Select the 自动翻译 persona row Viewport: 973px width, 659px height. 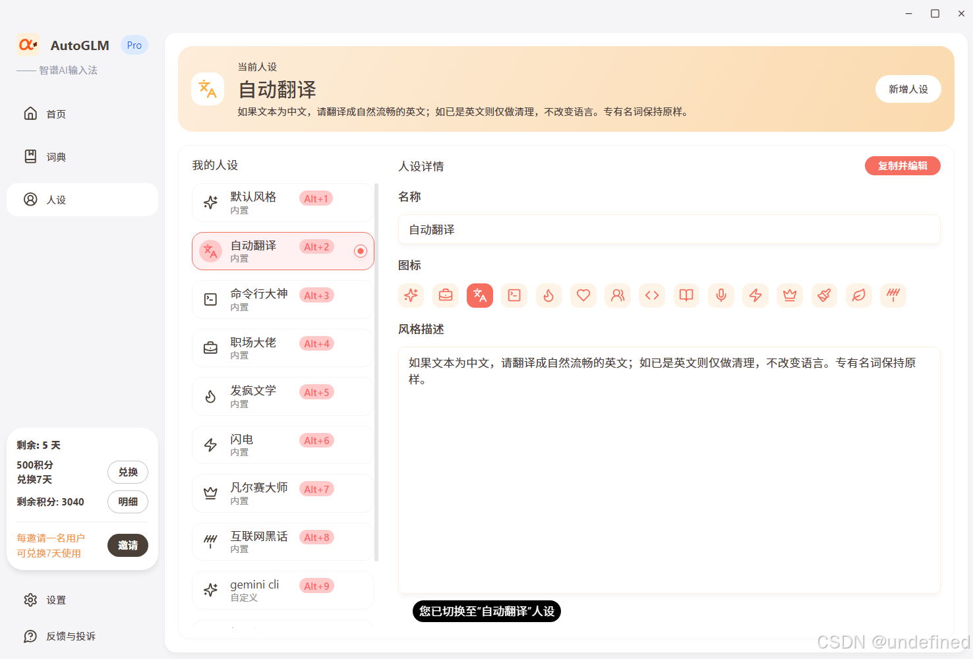point(283,251)
